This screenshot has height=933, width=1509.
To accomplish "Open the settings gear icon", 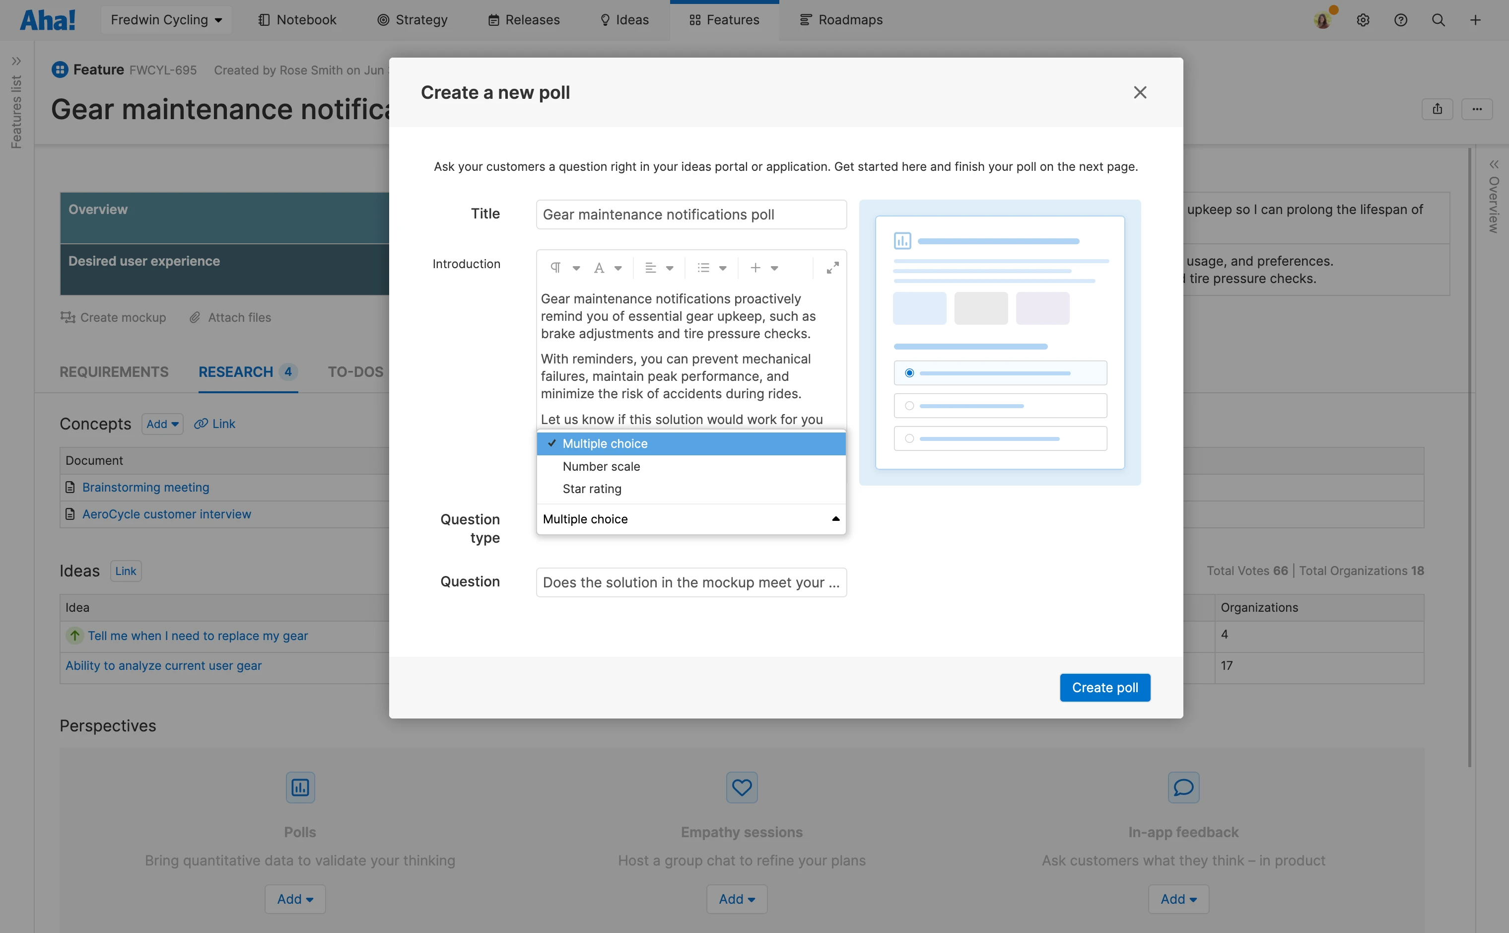I will pyautogui.click(x=1363, y=20).
